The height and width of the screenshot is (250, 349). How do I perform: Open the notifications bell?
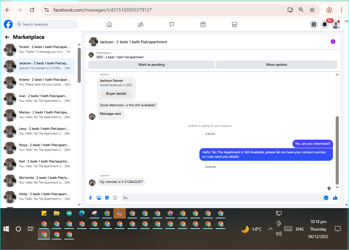pos(325,25)
